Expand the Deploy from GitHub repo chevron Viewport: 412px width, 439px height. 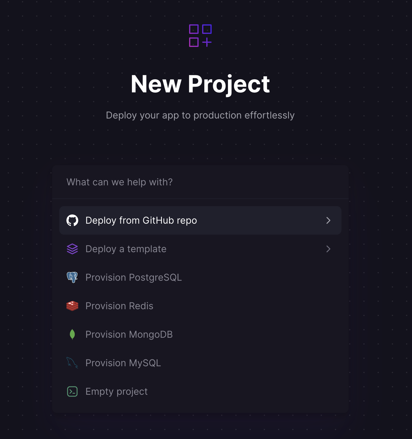coord(328,220)
